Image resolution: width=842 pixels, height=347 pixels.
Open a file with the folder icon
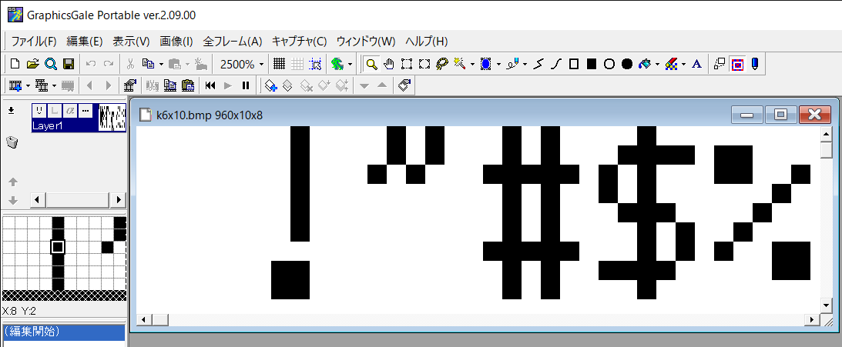[33, 65]
